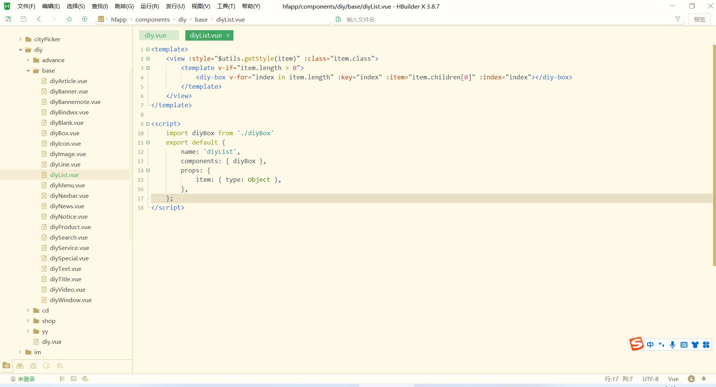Open the 帮助(Y) menu
The height and width of the screenshot is (387, 716).
(251, 6)
